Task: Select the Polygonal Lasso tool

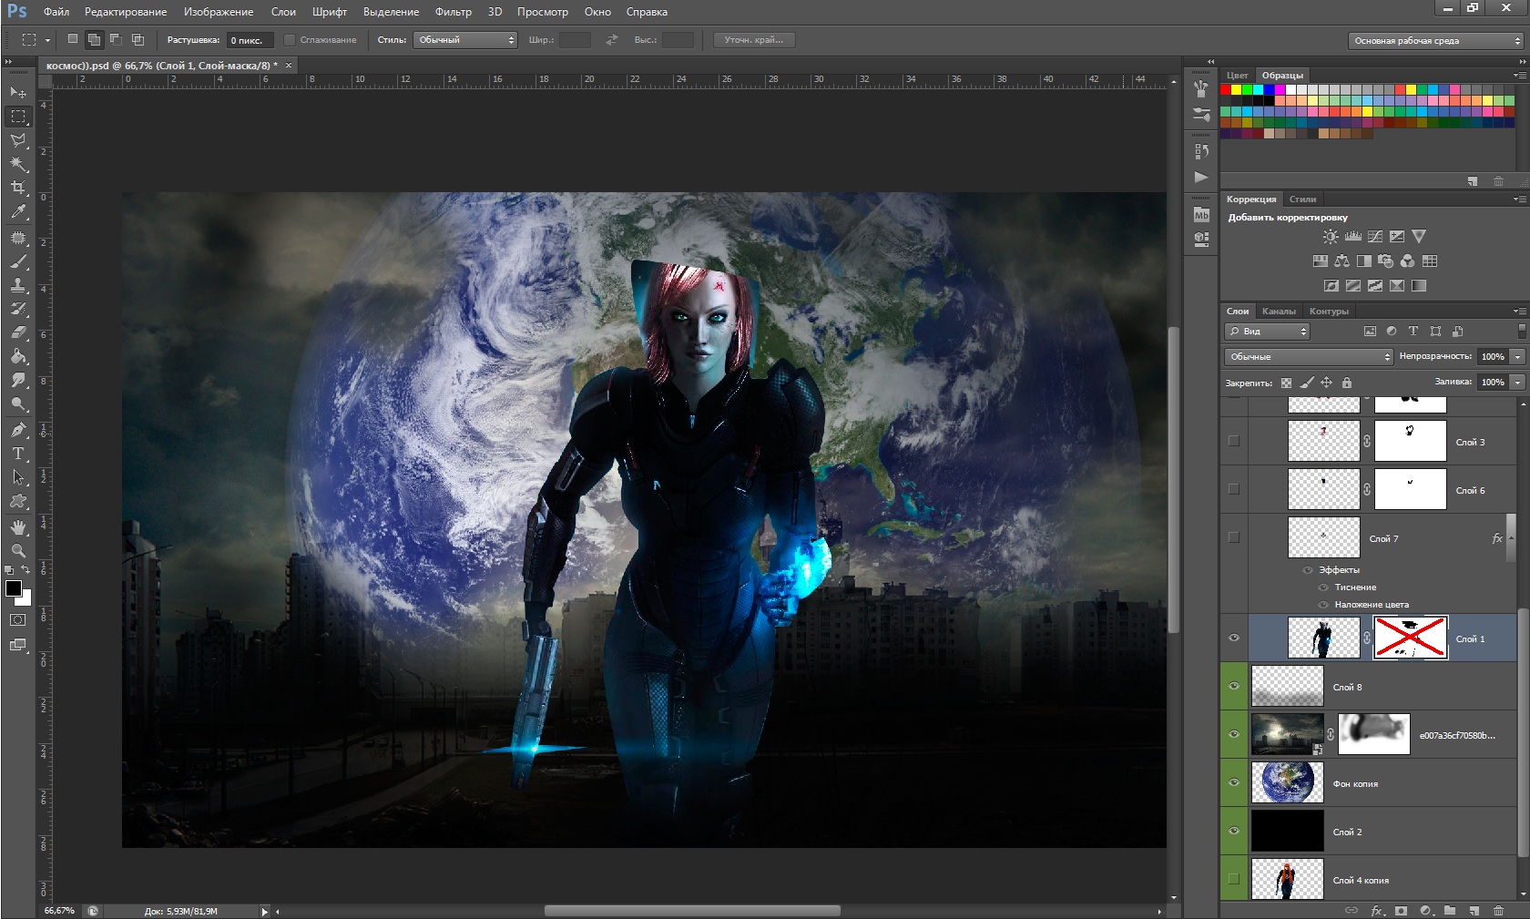Action: (x=17, y=140)
